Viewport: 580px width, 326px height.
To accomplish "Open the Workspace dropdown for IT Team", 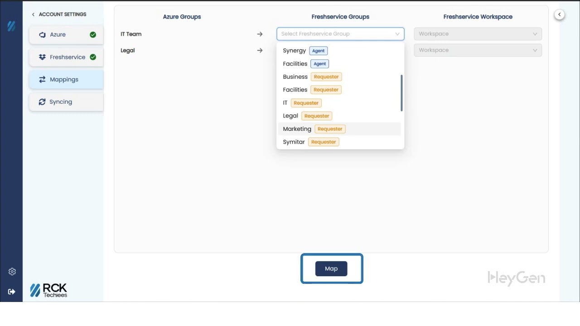I will tap(478, 34).
